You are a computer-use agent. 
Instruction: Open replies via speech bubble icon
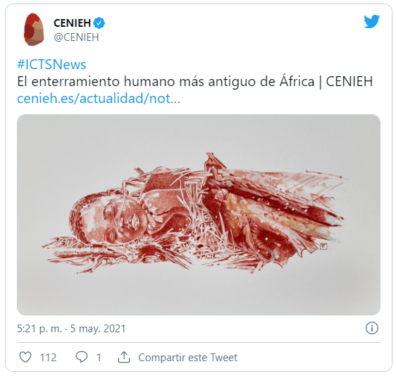81,357
